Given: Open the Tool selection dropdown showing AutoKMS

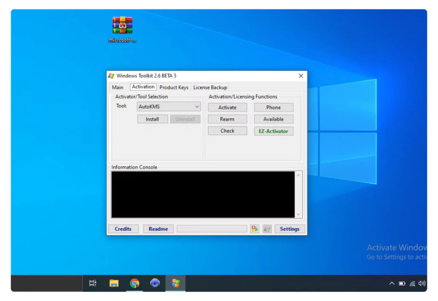Looking at the screenshot, I should coord(169,106).
